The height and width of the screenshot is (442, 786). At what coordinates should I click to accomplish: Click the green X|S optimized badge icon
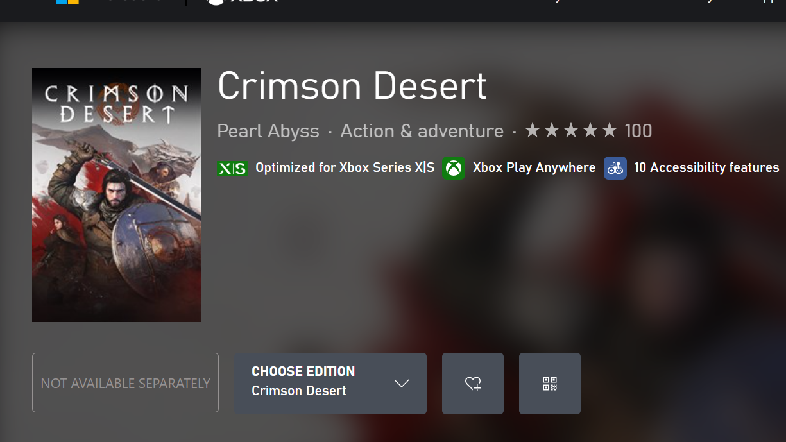coord(232,168)
